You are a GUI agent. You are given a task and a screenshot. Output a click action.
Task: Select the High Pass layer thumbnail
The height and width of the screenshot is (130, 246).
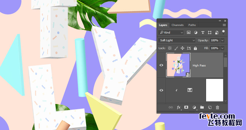pos(178,65)
